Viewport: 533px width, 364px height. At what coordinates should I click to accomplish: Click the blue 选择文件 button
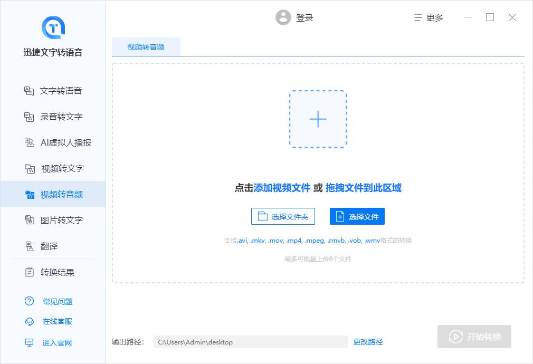(357, 216)
